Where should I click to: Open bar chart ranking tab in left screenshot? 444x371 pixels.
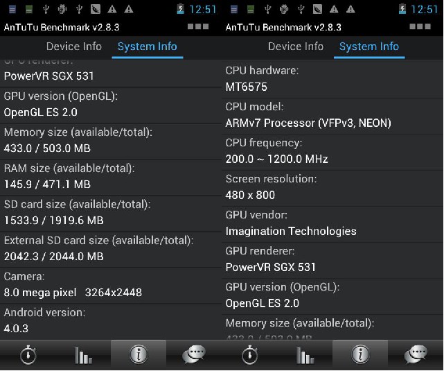point(83,355)
